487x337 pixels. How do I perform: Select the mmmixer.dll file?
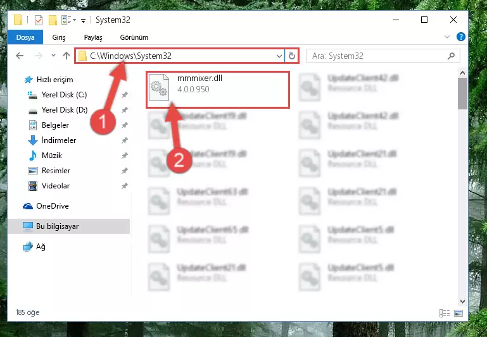click(218, 90)
